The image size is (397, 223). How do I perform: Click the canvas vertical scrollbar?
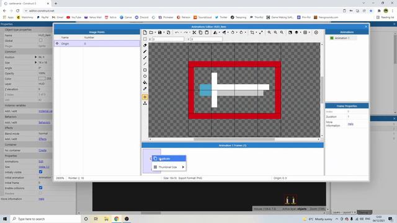[x=322, y=90]
